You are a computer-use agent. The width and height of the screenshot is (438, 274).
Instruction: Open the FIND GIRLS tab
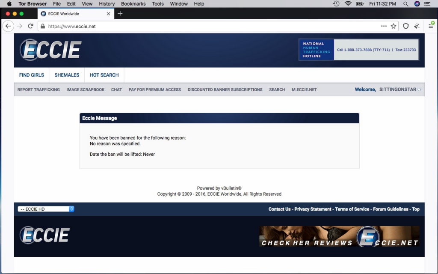click(32, 75)
